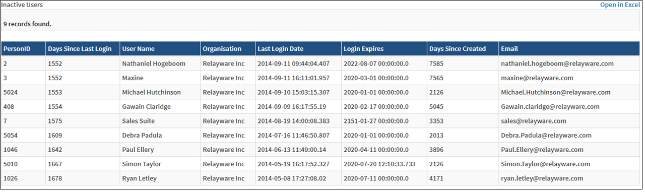The image size is (645, 192).
Task: Click last login date 2014-09-11 09:44:04.407
Action: [x=293, y=63]
